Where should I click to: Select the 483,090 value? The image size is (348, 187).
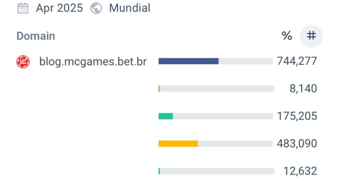(297, 144)
